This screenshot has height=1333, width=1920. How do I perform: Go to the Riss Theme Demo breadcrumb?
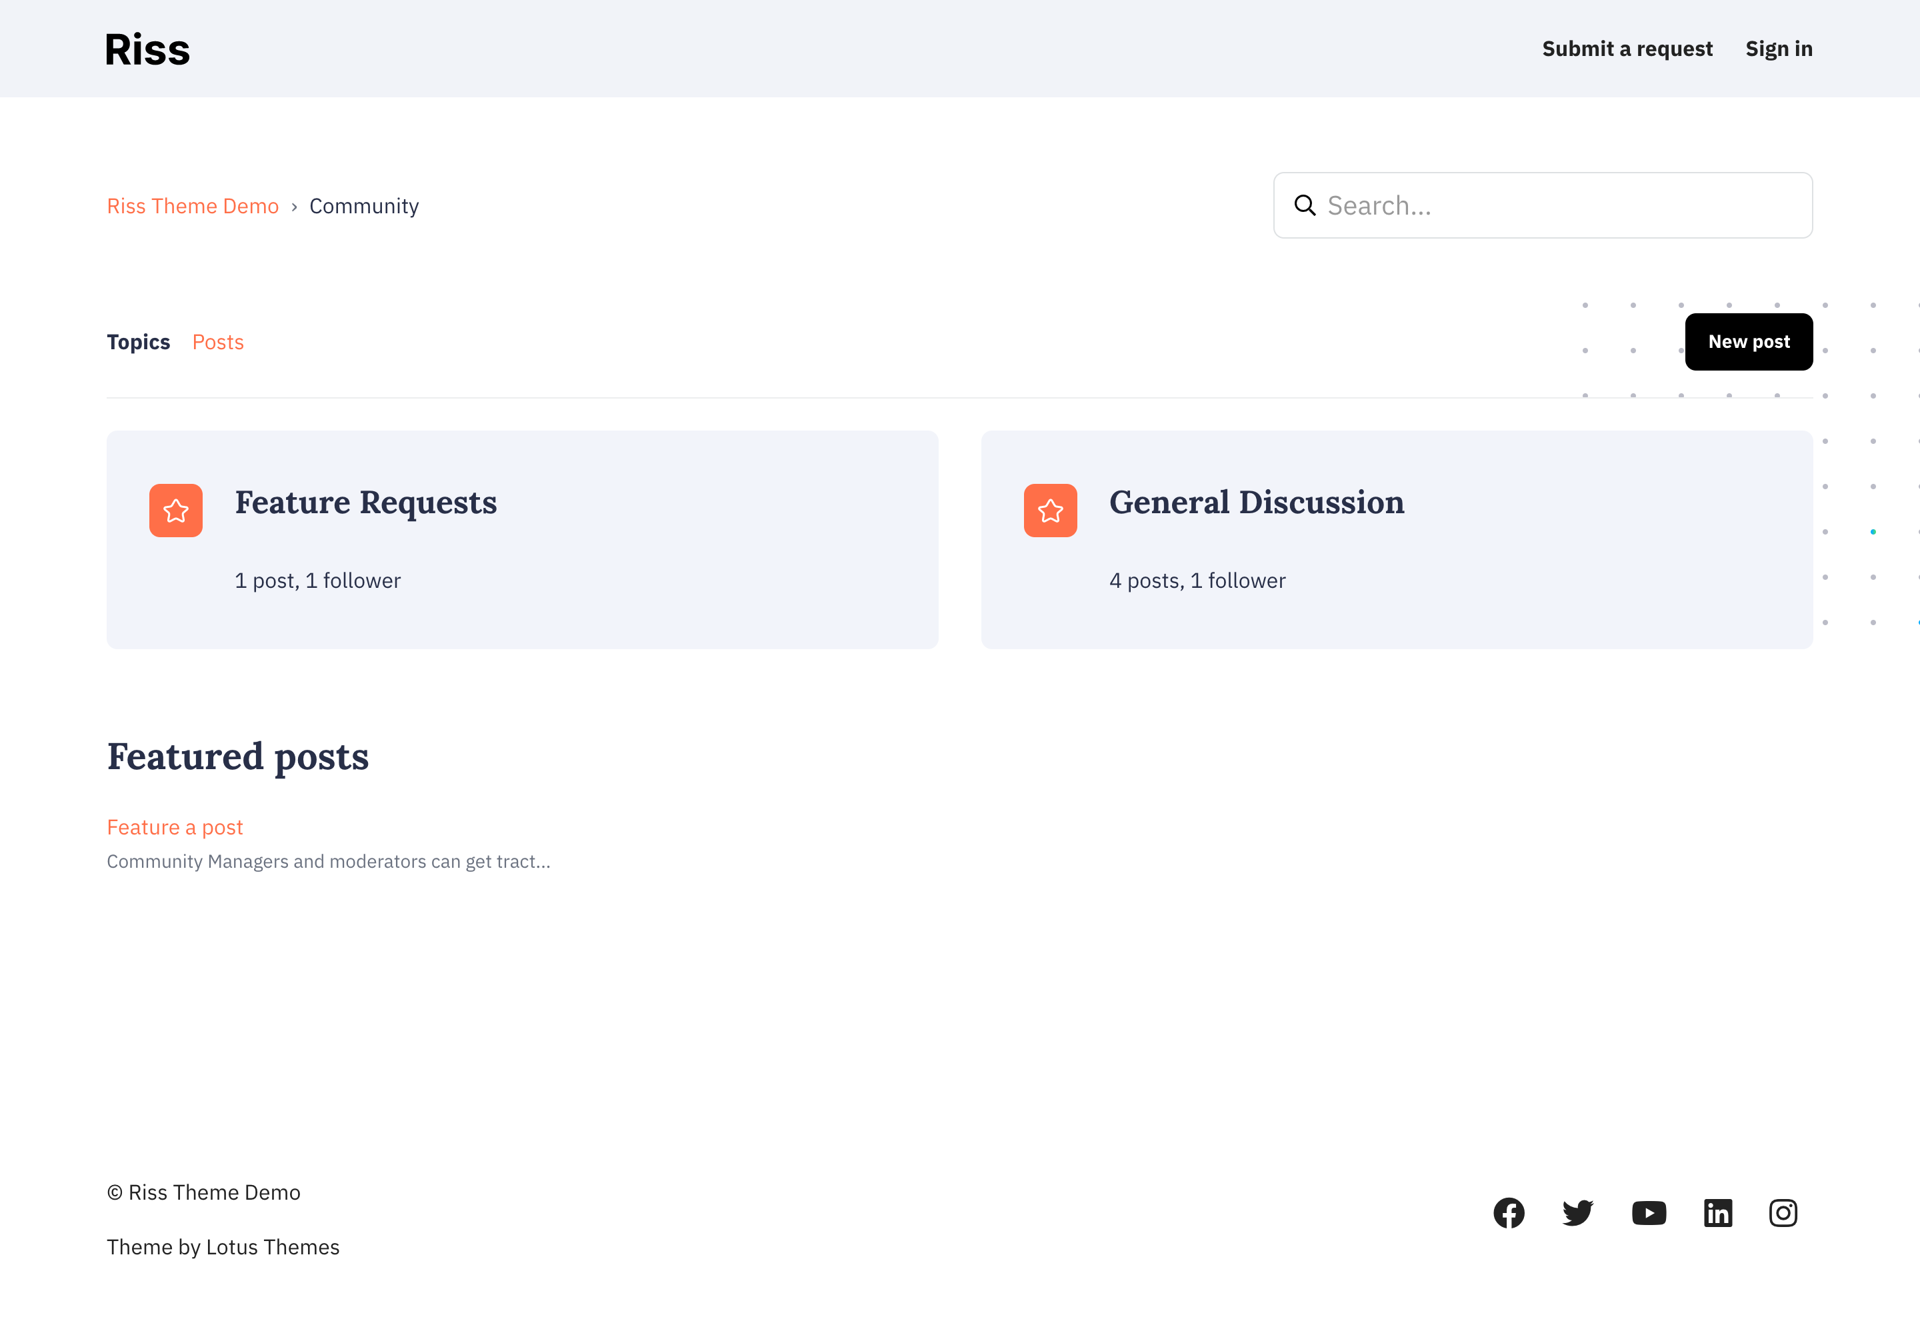pos(193,207)
